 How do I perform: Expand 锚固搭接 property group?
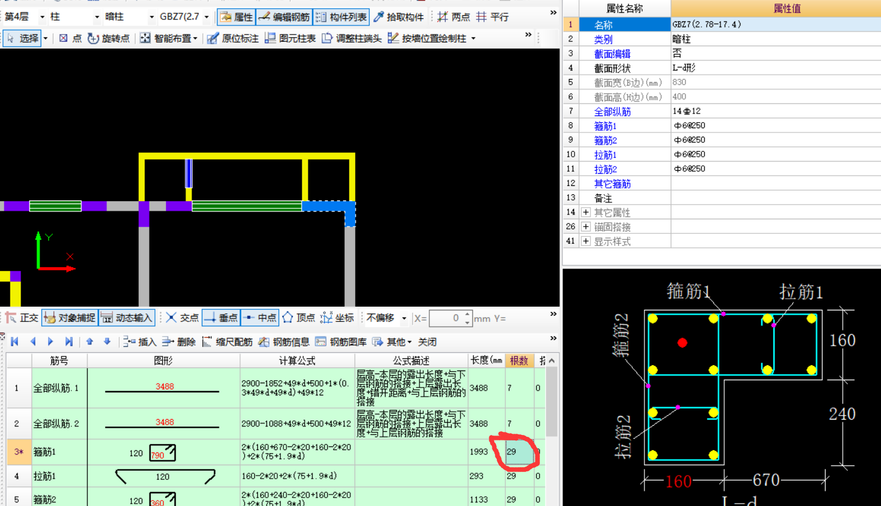pyautogui.click(x=586, y=227)
